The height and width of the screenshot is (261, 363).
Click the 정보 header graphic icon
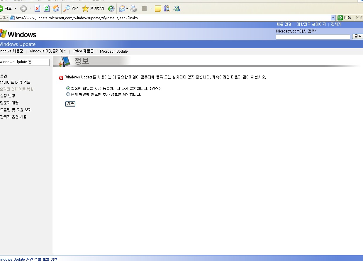[65, 61]
